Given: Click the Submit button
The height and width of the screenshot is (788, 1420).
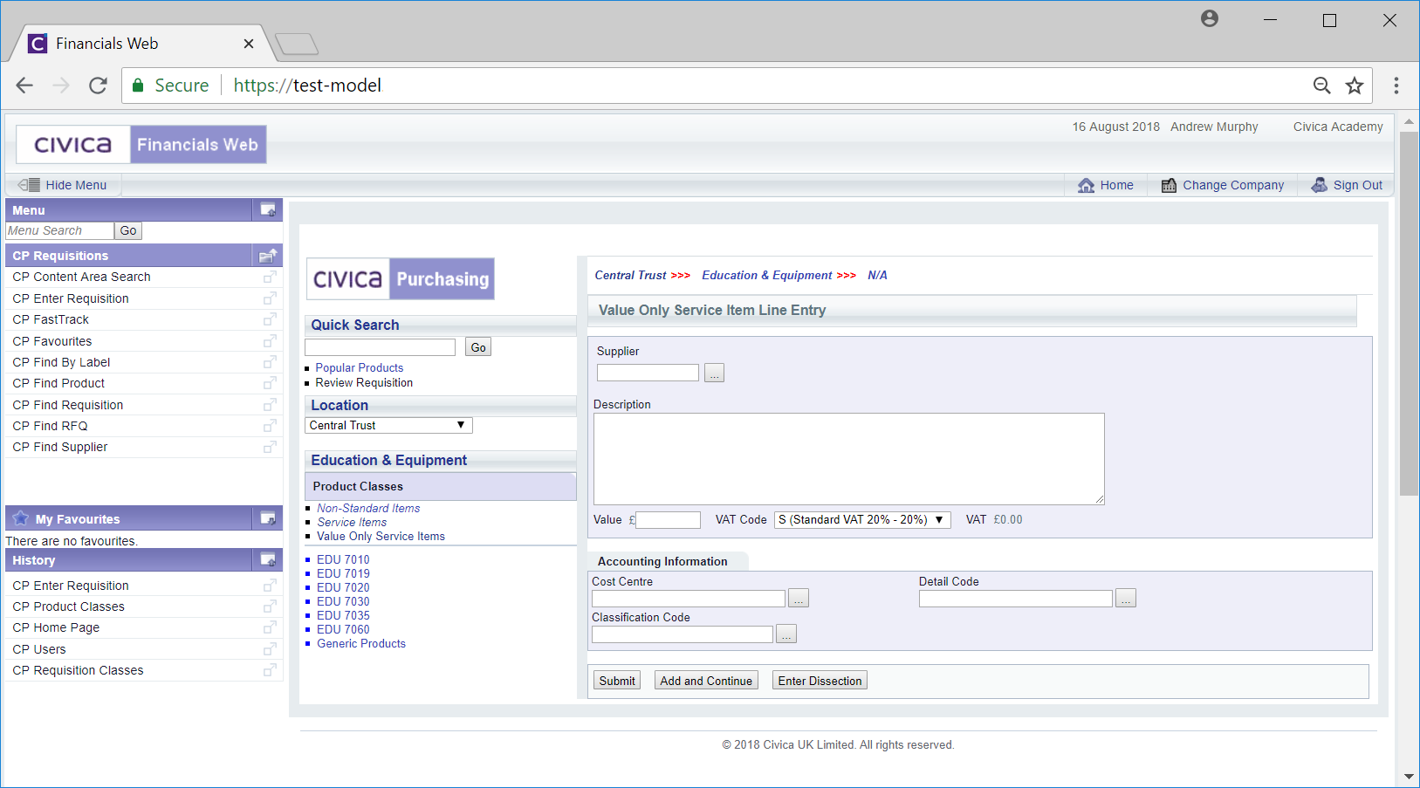Looking at the screenshot, I should click(x=617, y=681).
